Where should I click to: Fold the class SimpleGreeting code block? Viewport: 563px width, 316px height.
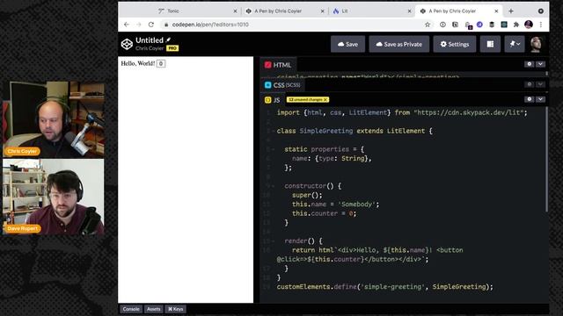tap(273, 131)
